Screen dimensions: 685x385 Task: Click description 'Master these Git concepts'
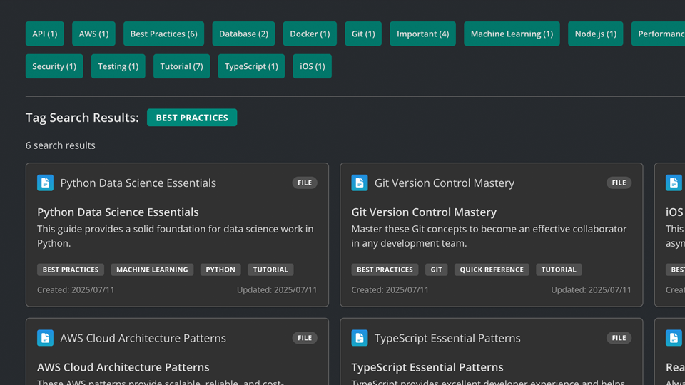(489, 236)
